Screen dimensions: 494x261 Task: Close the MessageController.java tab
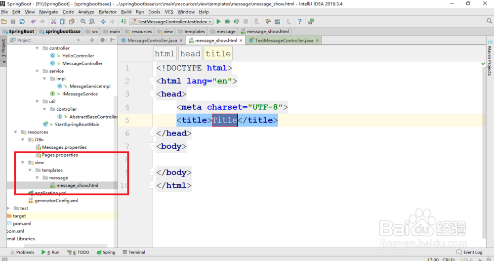click(181, 41)
